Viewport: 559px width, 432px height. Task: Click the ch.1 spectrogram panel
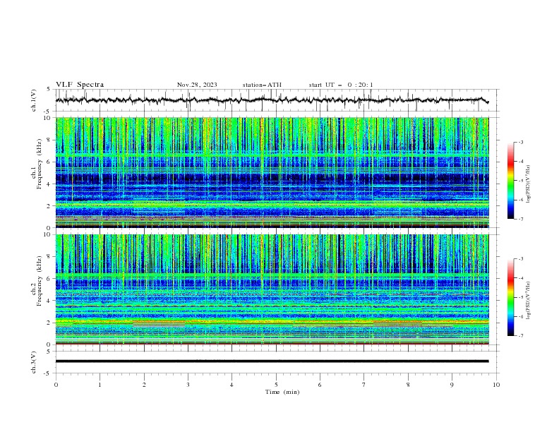click(x=272, y=172)
